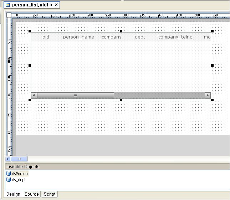Select the ds_dept label in Invisible Objects
The height and width of the screenshot is (200, 230).
19,180
